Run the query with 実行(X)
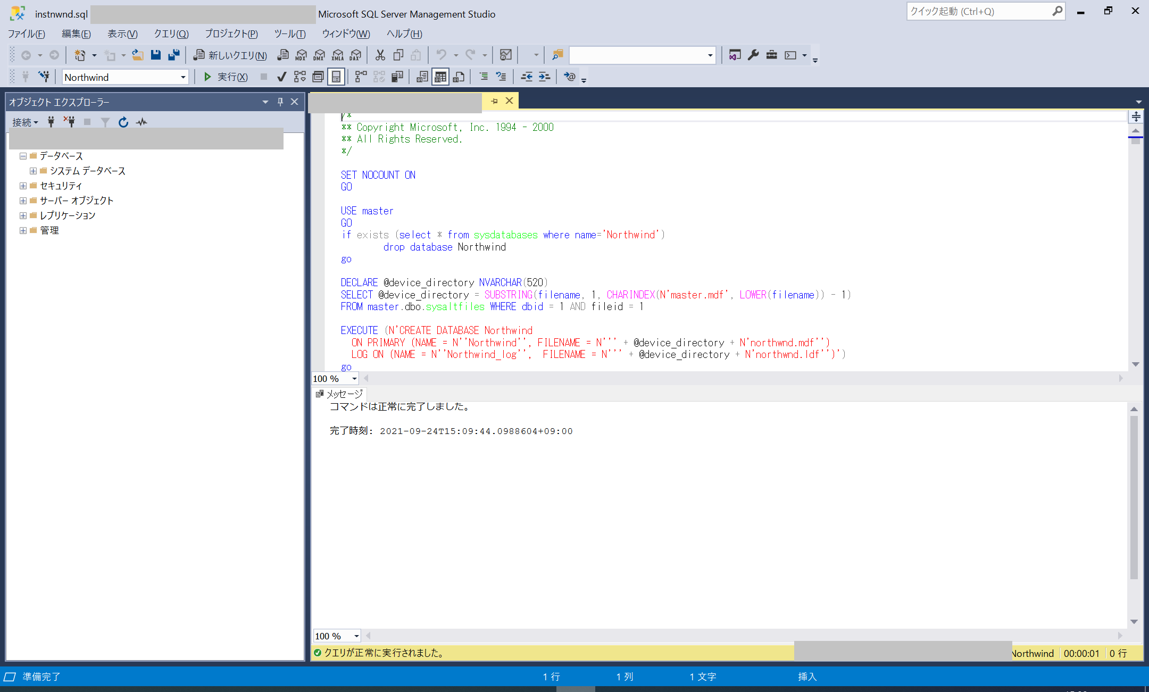The image size is (1149, 692). click(x=226, y=77)
